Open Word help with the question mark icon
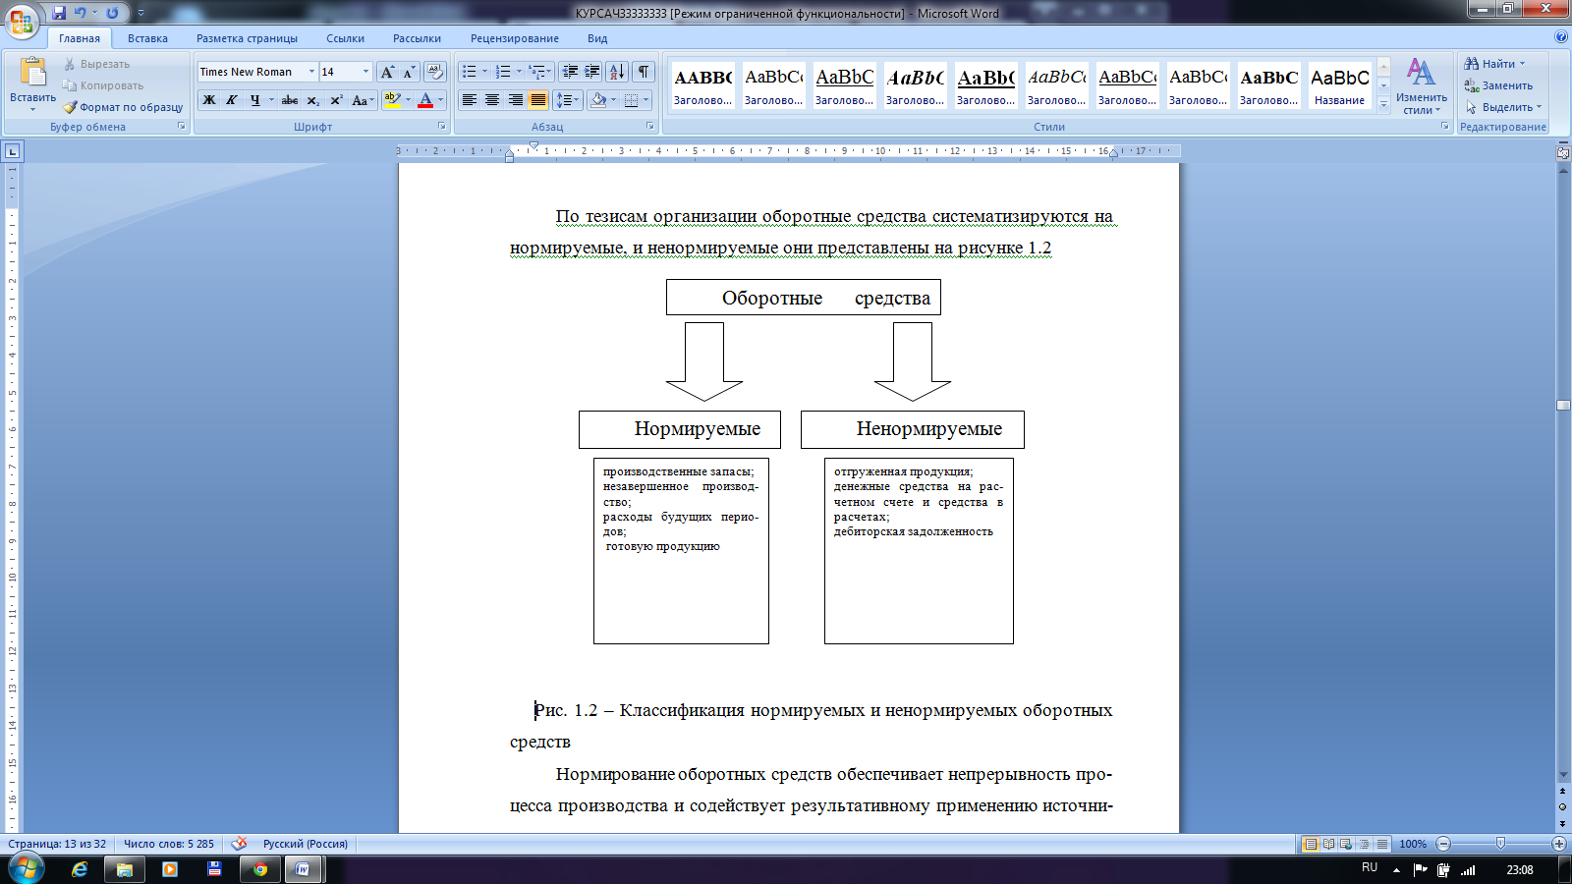This screenshot has height=884, width=1572. (x=1561, y=37)
